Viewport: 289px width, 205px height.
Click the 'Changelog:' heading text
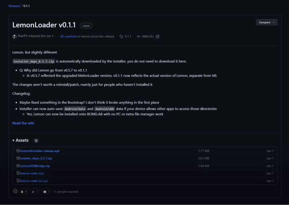[x=21, y=94]
